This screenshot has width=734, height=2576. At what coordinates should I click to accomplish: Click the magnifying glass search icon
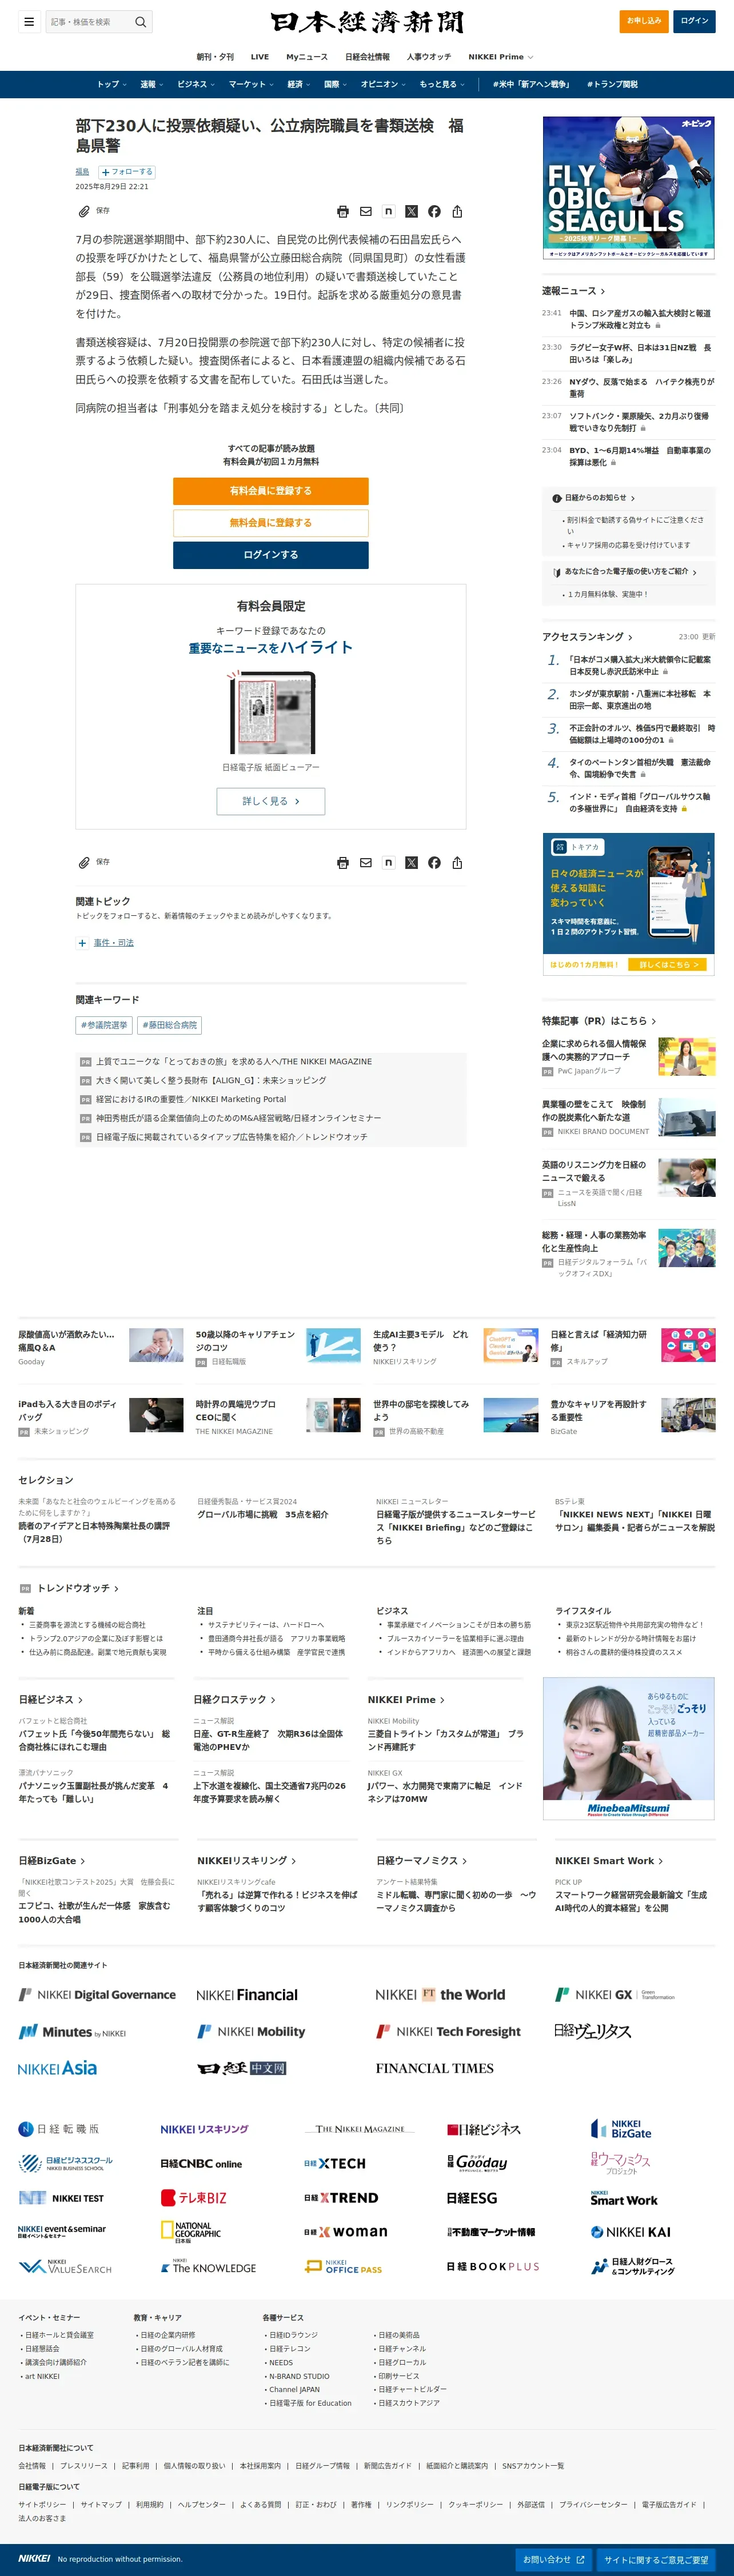coord(140,21)
